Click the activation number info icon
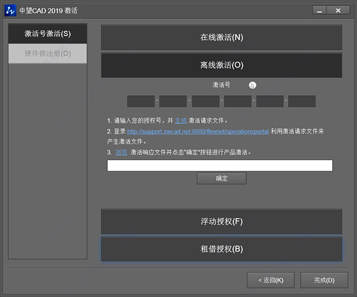The width and height of the screenshot is (357, 297). point(252,85)
